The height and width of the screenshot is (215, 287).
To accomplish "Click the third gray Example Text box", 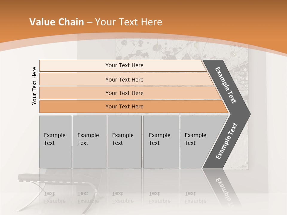I will (x=125, y=142).
